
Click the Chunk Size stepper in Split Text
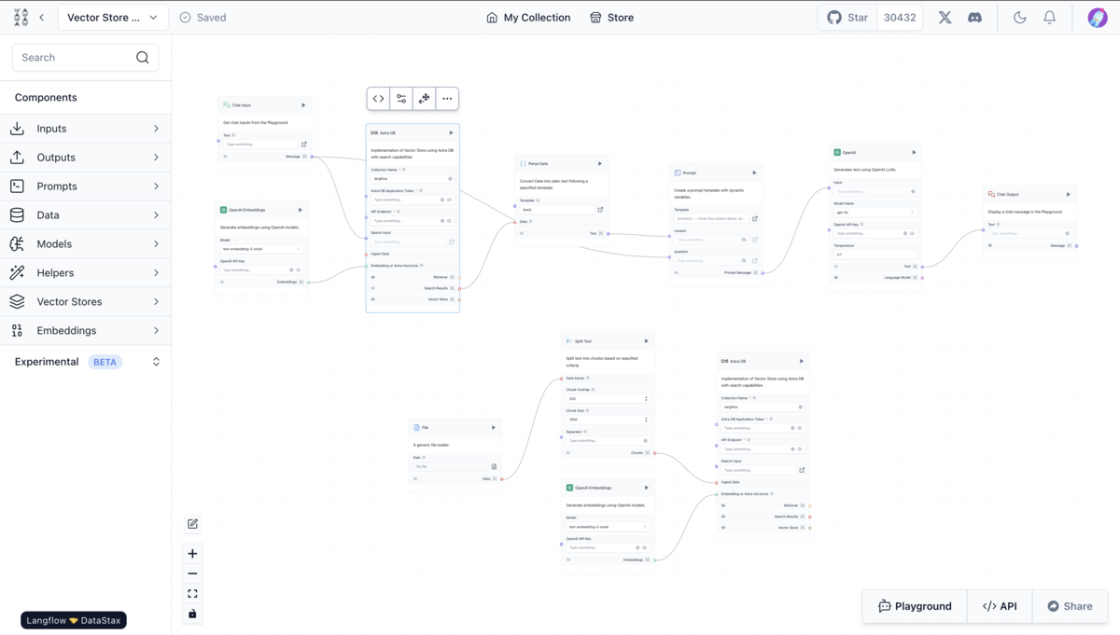(x=646, y=420)
